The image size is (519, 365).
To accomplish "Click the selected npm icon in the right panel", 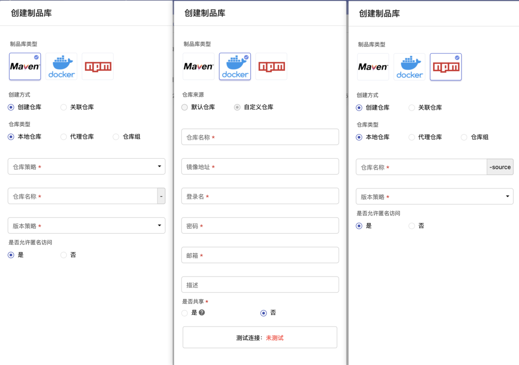I will pyautogui.click(x=445, y=67).
